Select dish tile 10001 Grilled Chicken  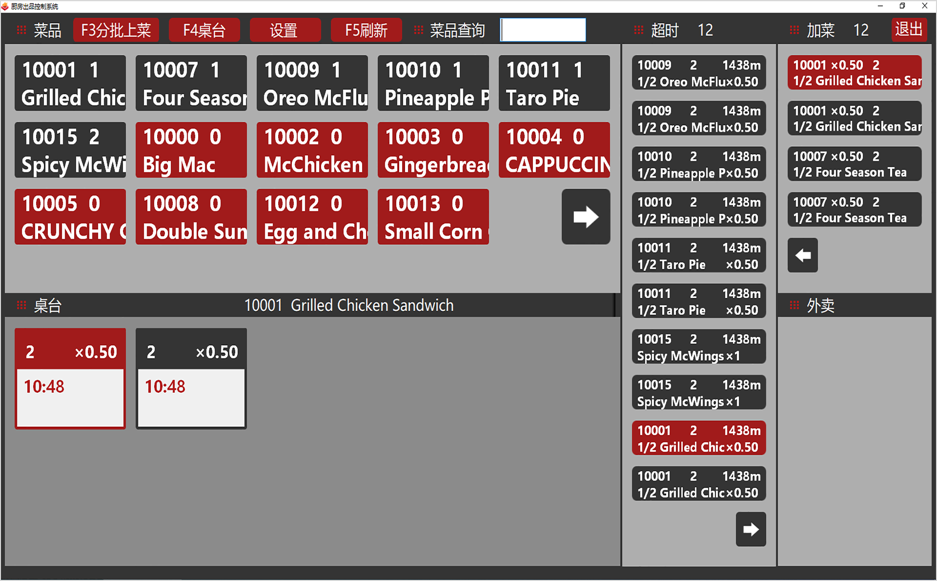click(x=70, y=83)
